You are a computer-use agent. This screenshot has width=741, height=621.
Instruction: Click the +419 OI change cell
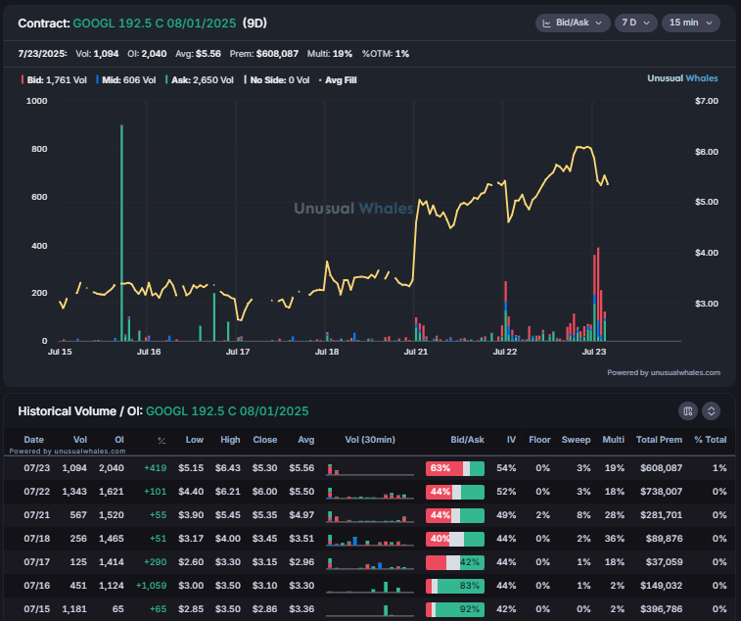pyautogui.click(x=156, y=468)
